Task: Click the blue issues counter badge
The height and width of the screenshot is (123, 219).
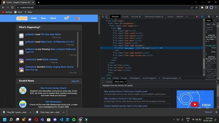Action: point(202,17)
